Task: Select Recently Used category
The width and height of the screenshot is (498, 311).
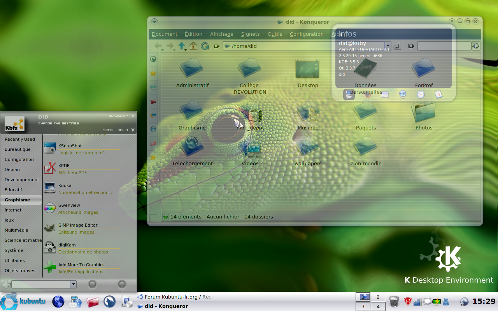Action: tap(21, 139)
